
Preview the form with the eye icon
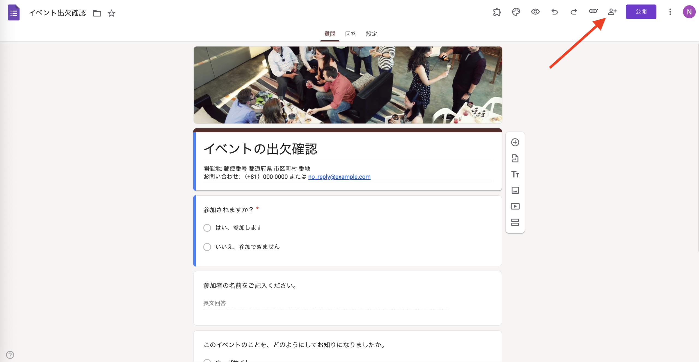click(x=535, y=12)
